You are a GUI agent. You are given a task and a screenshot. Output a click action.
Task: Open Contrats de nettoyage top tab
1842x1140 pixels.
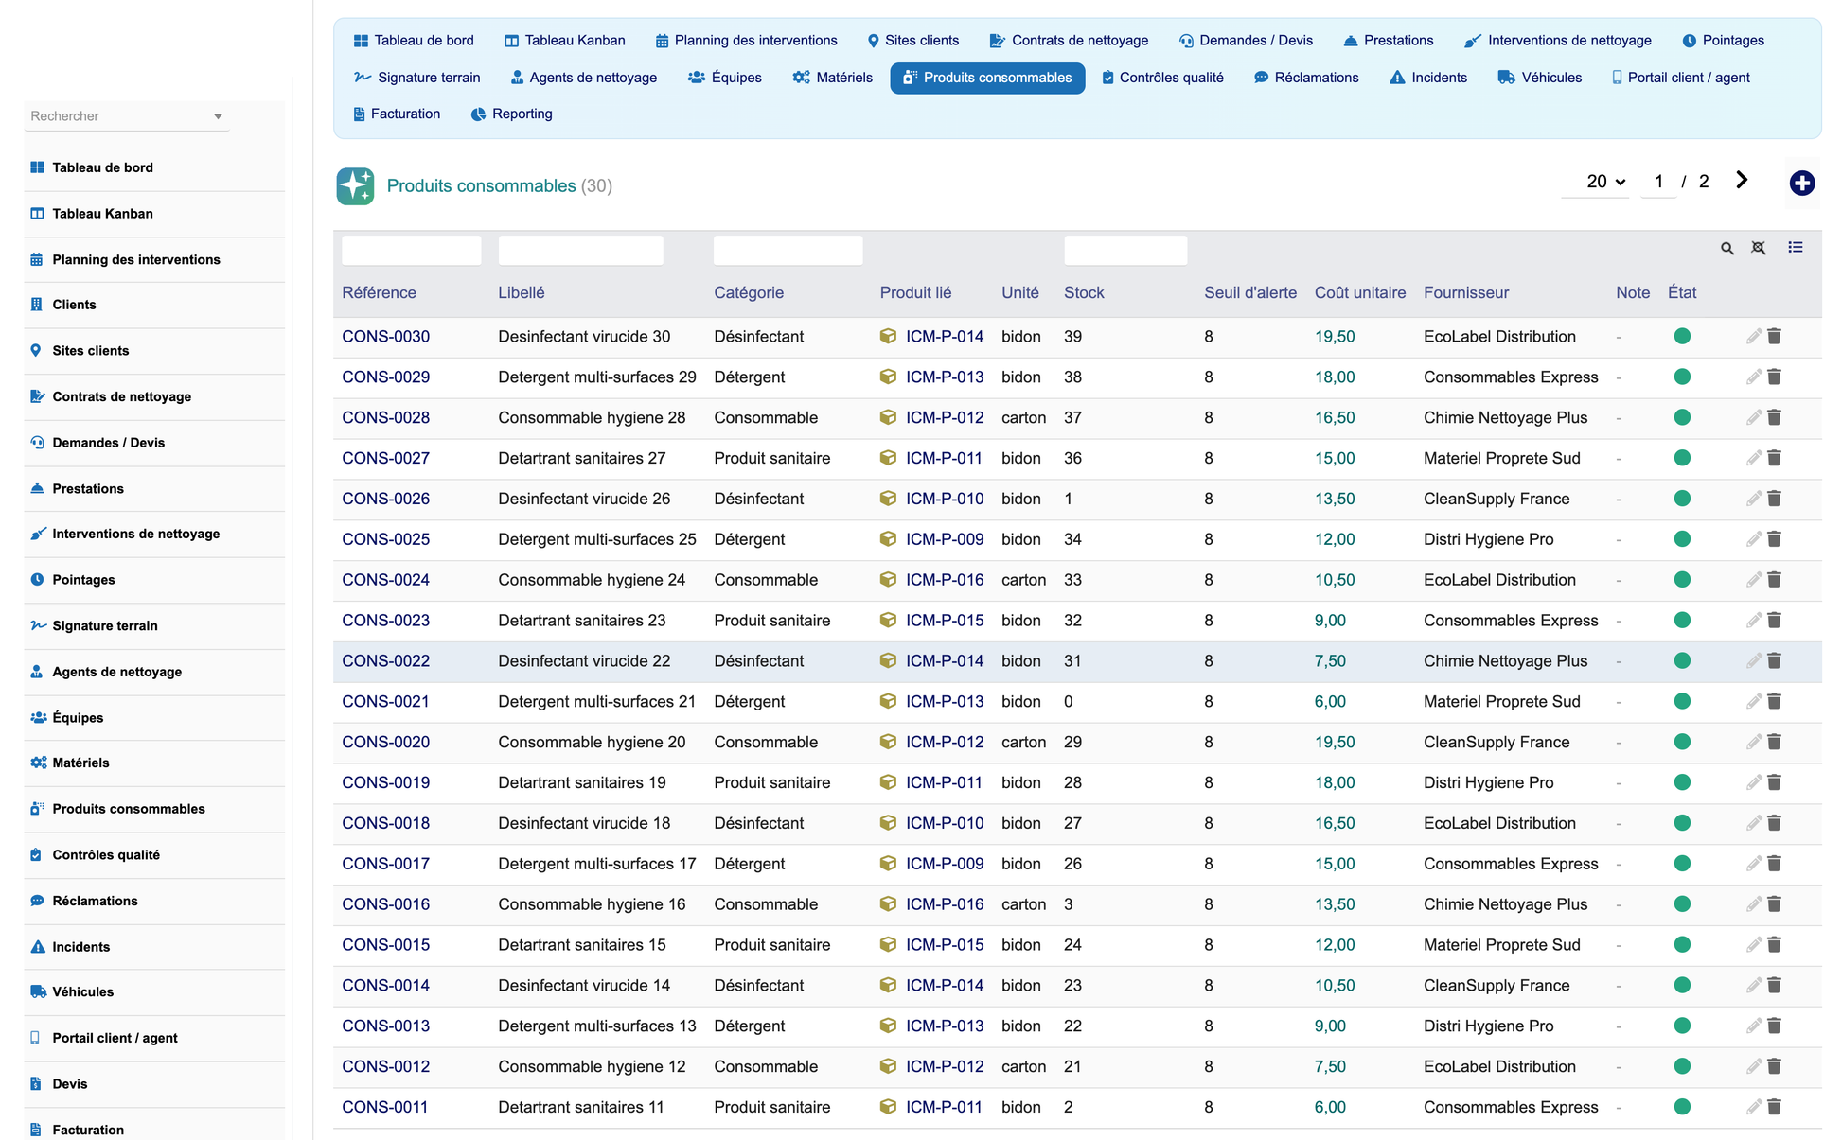tap(1069, 41)
